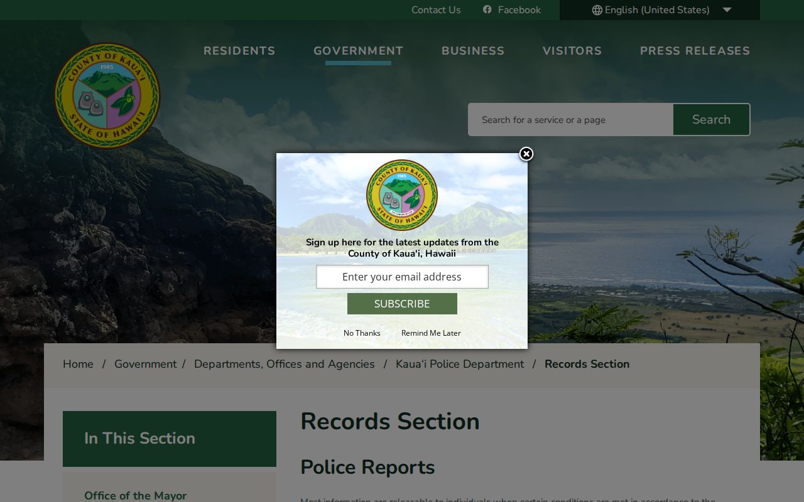Screen dimensions: 804x502
Task: Open the Residents menu
Action: [x=239, y=51]
